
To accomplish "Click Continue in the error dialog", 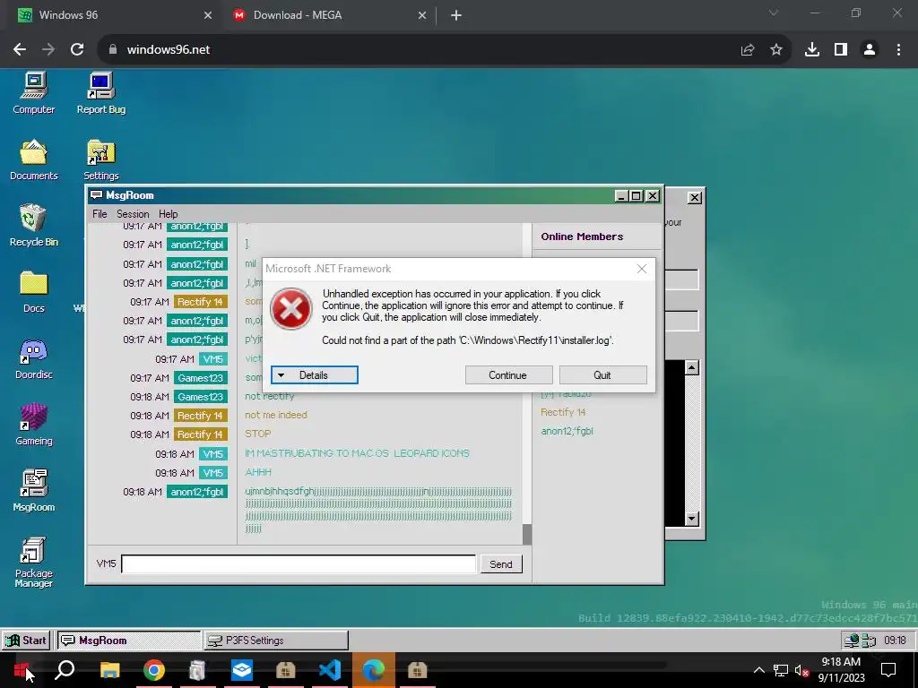I will click(508, 375).
